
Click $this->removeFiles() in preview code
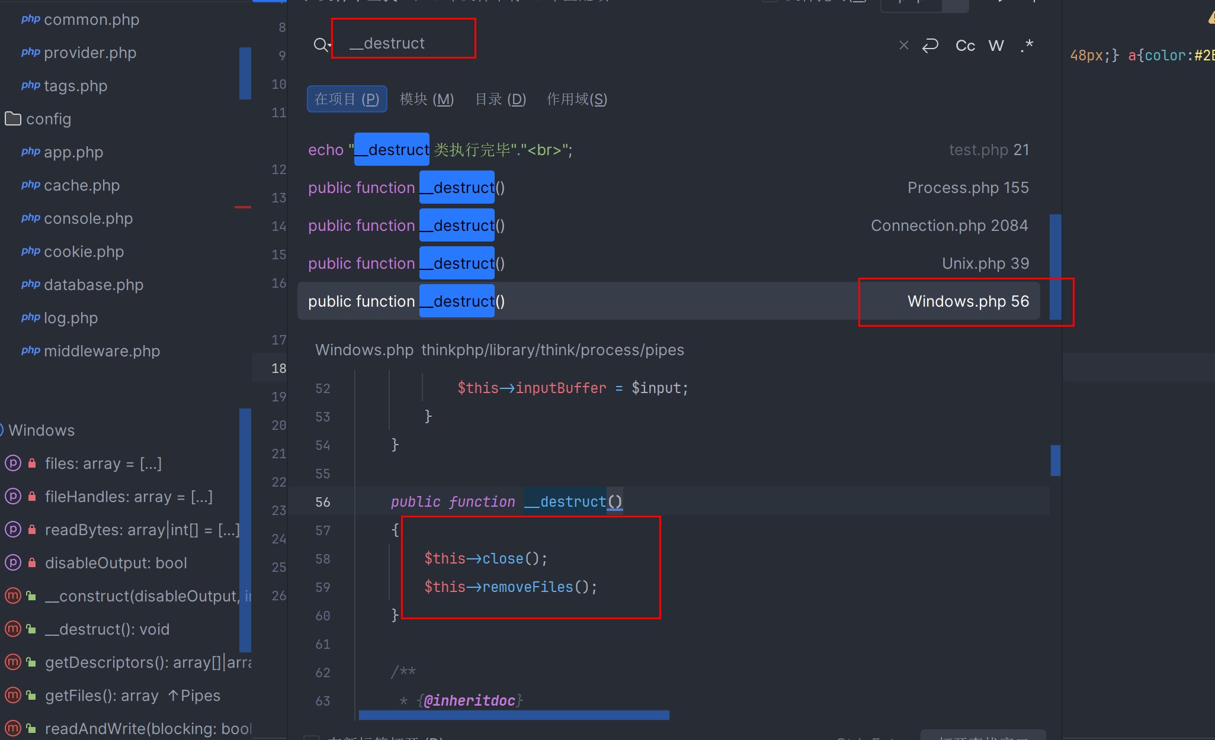click(511, 587)
